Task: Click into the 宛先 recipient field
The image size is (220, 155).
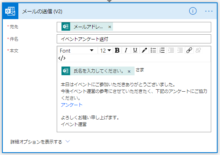Action: click(x=134, y=27)
